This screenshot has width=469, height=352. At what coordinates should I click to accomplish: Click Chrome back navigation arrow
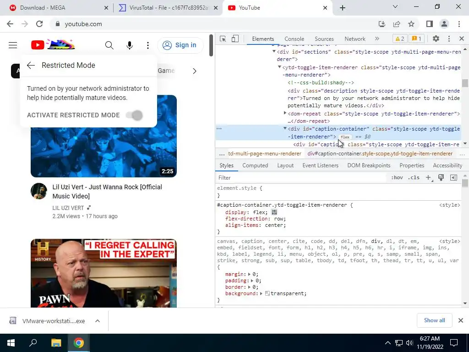point(10,24)
